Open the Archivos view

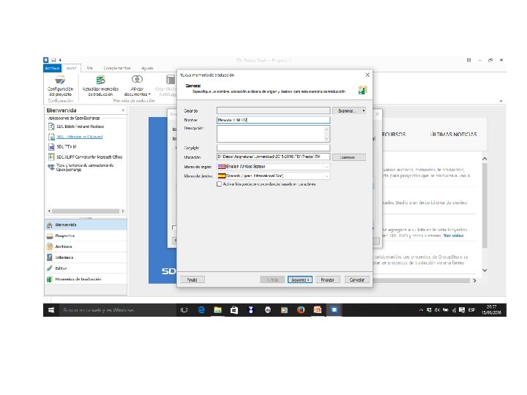[x=86, y=247]
